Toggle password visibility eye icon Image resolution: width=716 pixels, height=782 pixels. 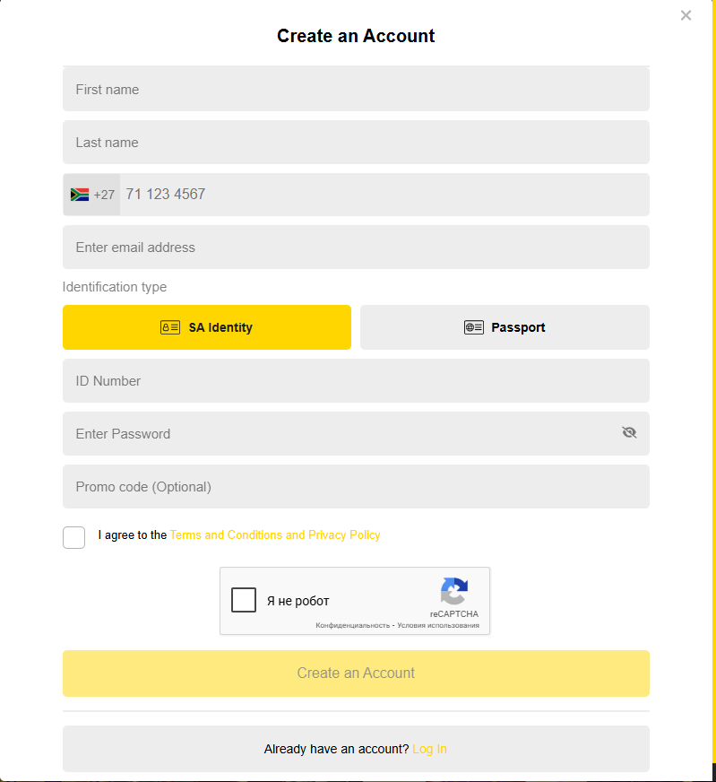pos(629,433)
